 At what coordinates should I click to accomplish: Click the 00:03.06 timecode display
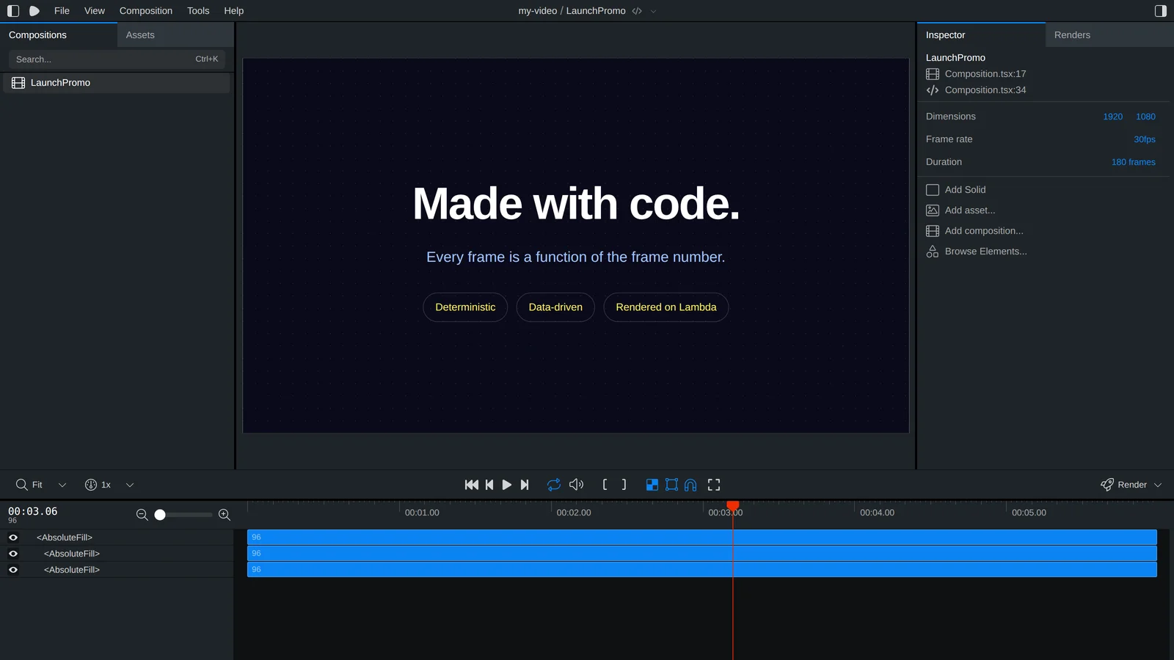pos(33,511)
